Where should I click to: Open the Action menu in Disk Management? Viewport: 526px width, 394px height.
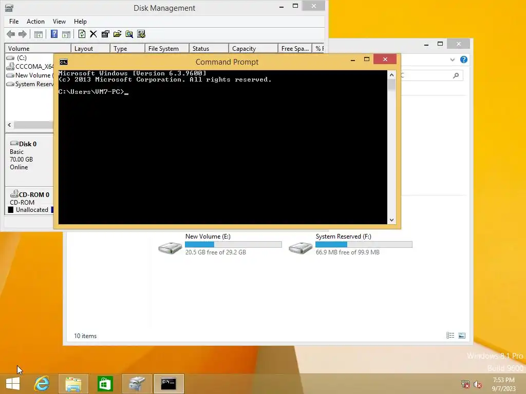coord(35,22)
